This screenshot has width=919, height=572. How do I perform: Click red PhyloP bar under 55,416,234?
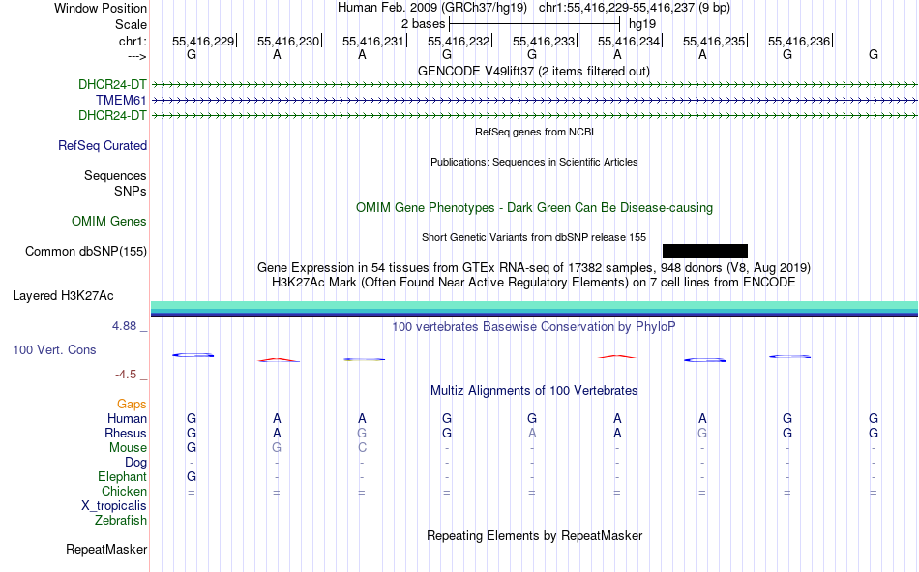click(616, 357)
